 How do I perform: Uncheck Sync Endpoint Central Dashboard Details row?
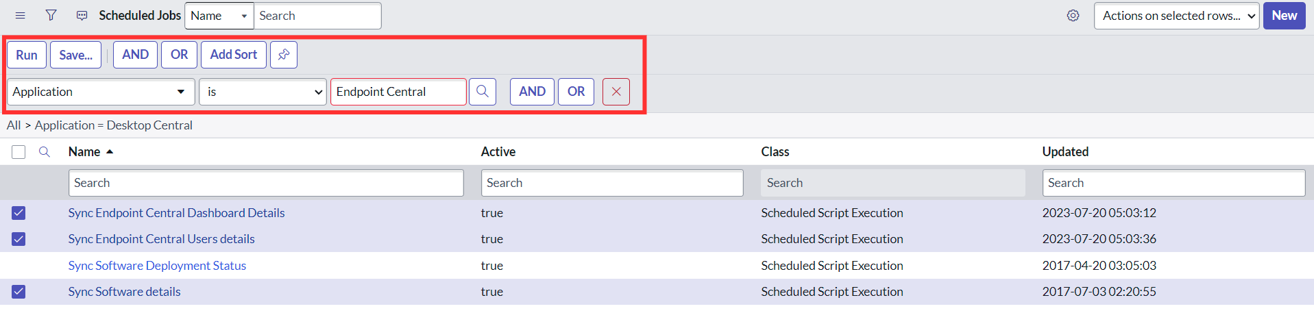19,213
